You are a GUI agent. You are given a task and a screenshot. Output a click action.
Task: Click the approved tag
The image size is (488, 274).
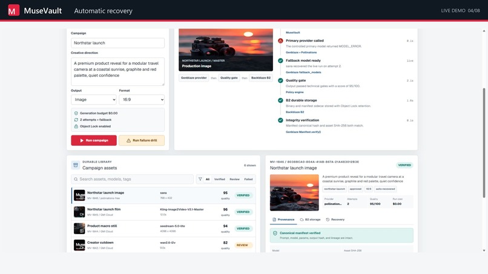click(x=355, y=189)
